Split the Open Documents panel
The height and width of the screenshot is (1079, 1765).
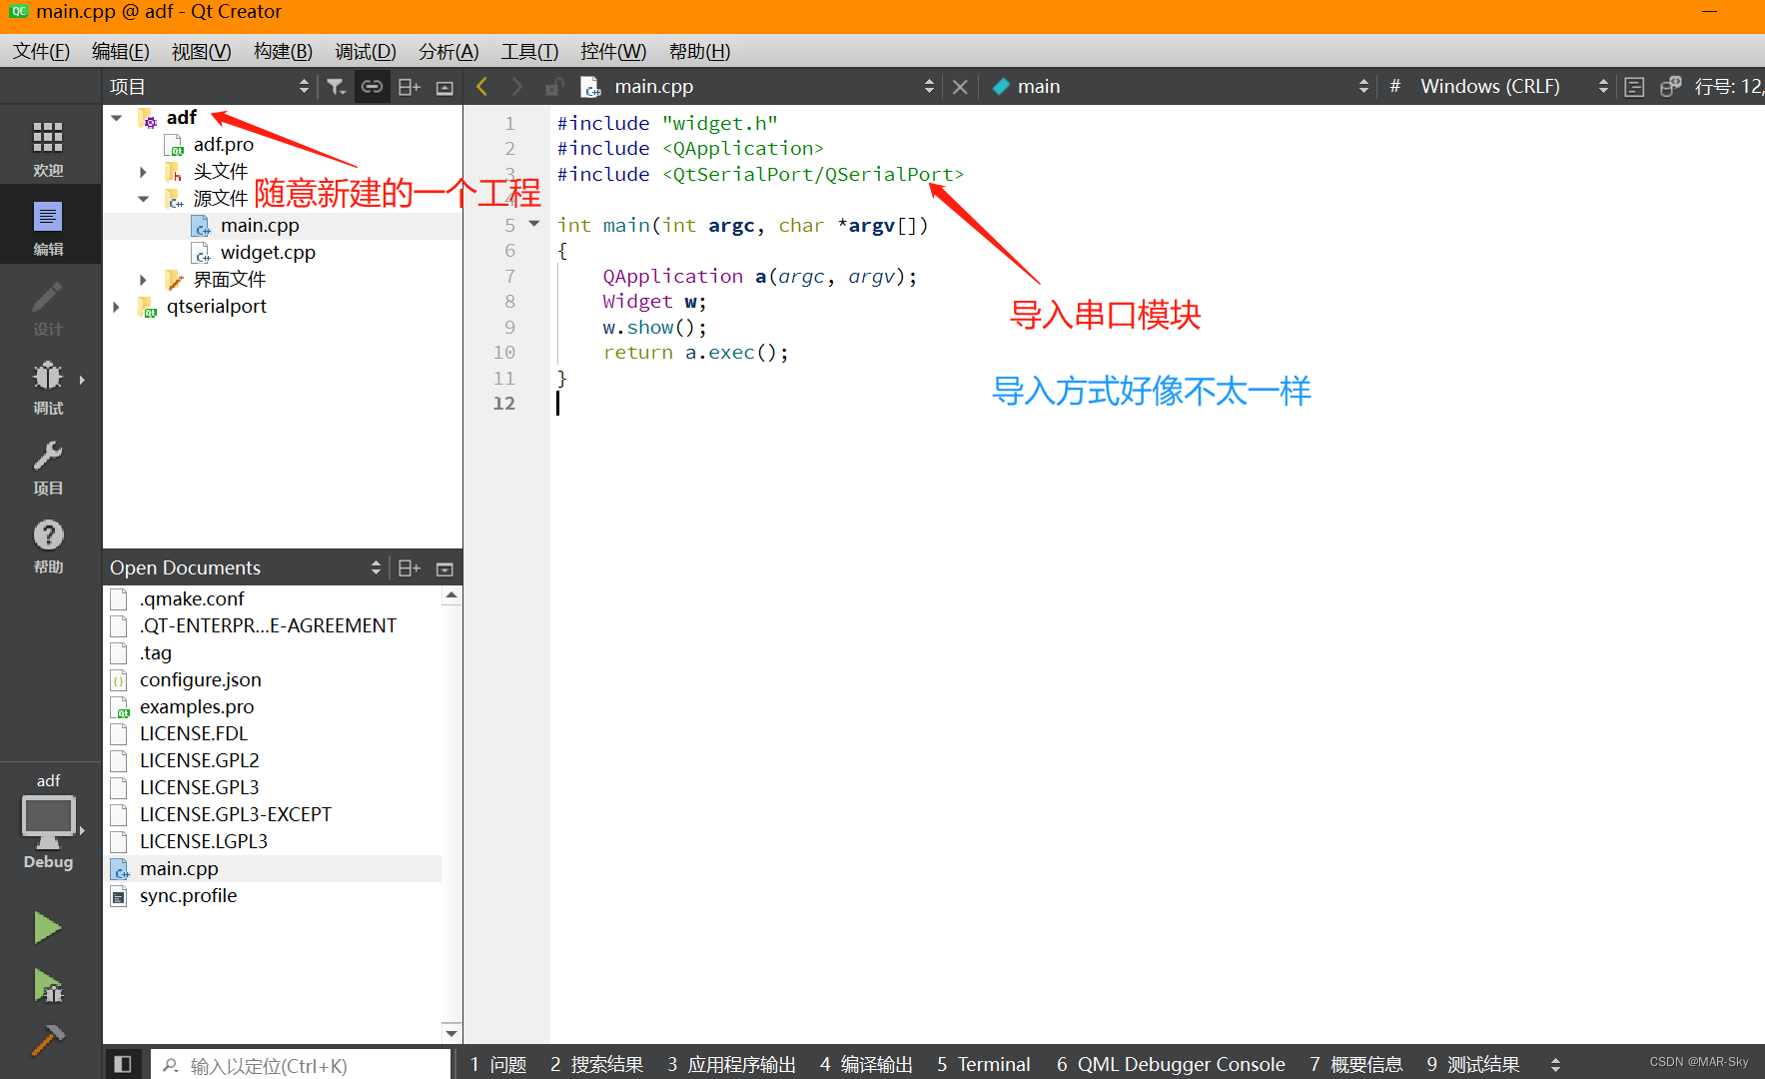click(x=409, y=568)
